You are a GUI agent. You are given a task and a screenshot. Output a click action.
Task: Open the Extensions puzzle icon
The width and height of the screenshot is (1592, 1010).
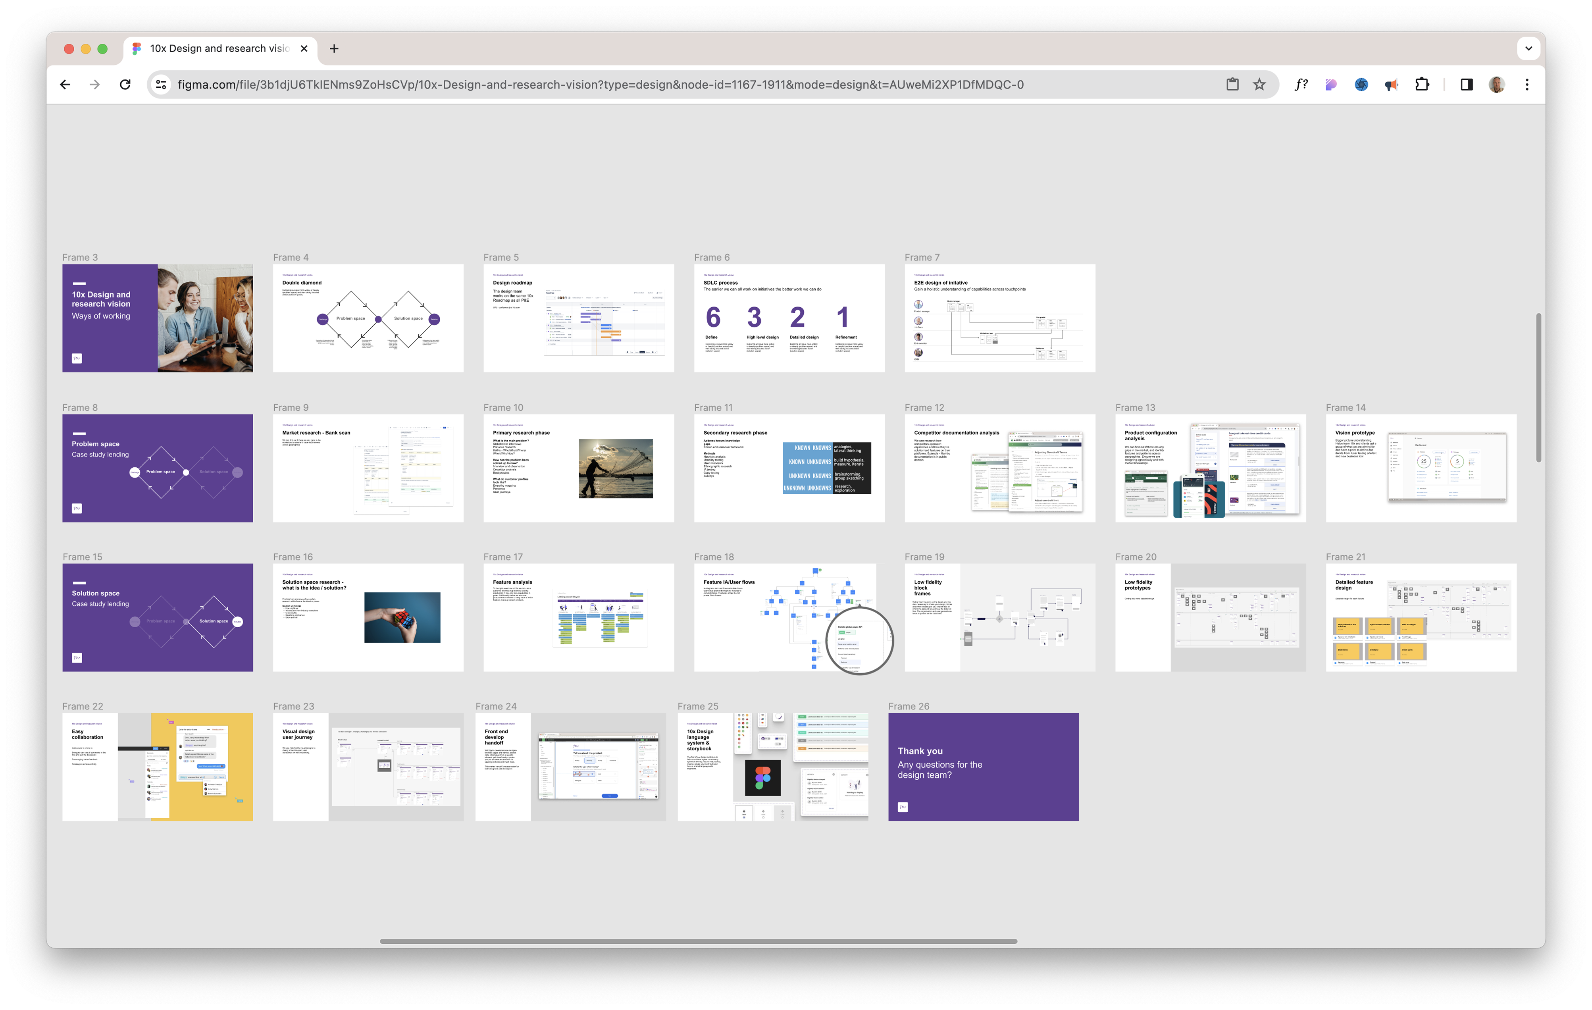[1421, 85]
